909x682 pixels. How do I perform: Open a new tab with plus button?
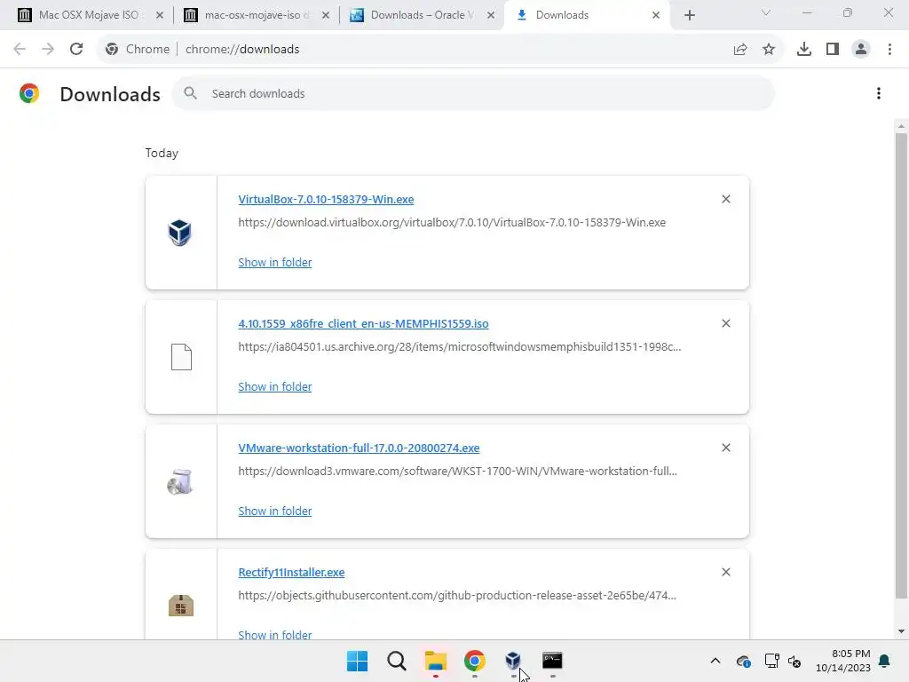pos(689,15)
